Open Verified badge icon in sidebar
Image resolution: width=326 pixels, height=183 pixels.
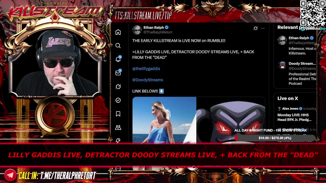(118, 100)
